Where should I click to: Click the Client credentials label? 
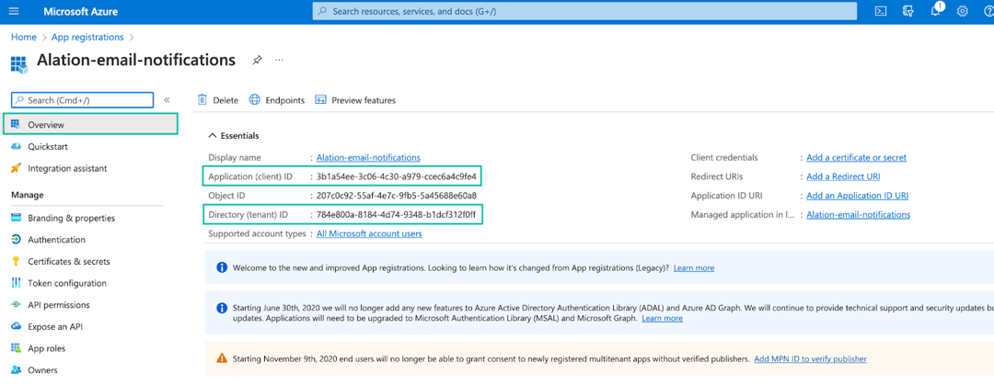click(724, 157)
